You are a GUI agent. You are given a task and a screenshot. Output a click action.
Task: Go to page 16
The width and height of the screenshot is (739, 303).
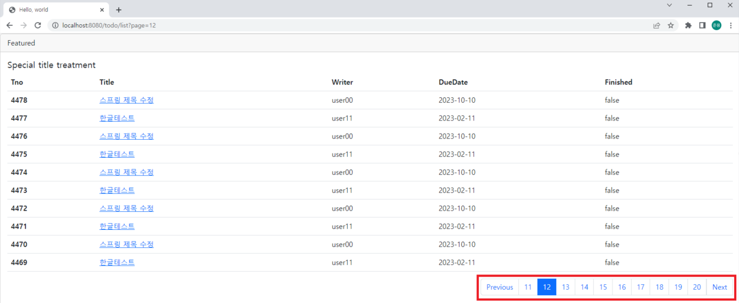coord(622,287)
